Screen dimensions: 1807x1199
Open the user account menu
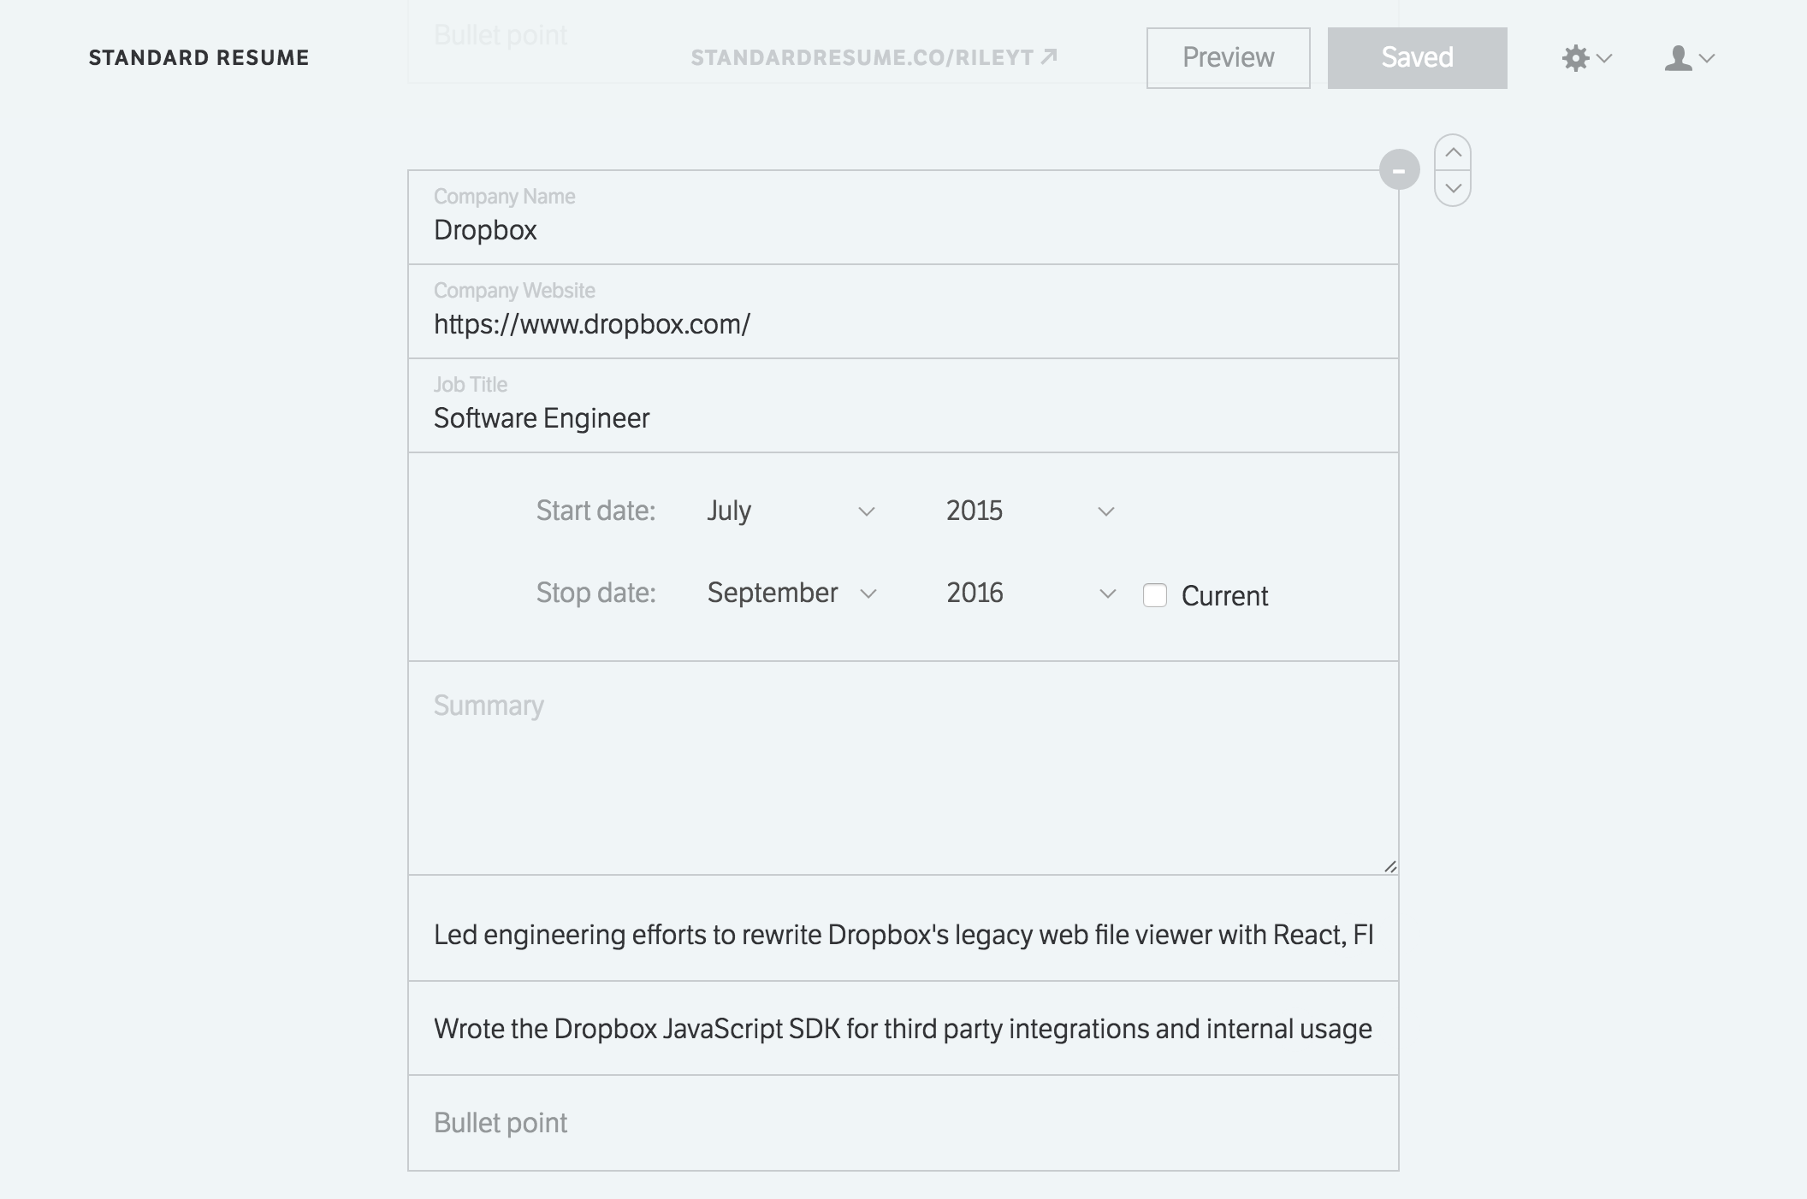(1688, 58)
